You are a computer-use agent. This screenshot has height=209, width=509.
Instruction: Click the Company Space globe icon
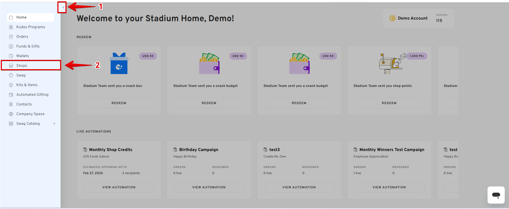point(11,114)
